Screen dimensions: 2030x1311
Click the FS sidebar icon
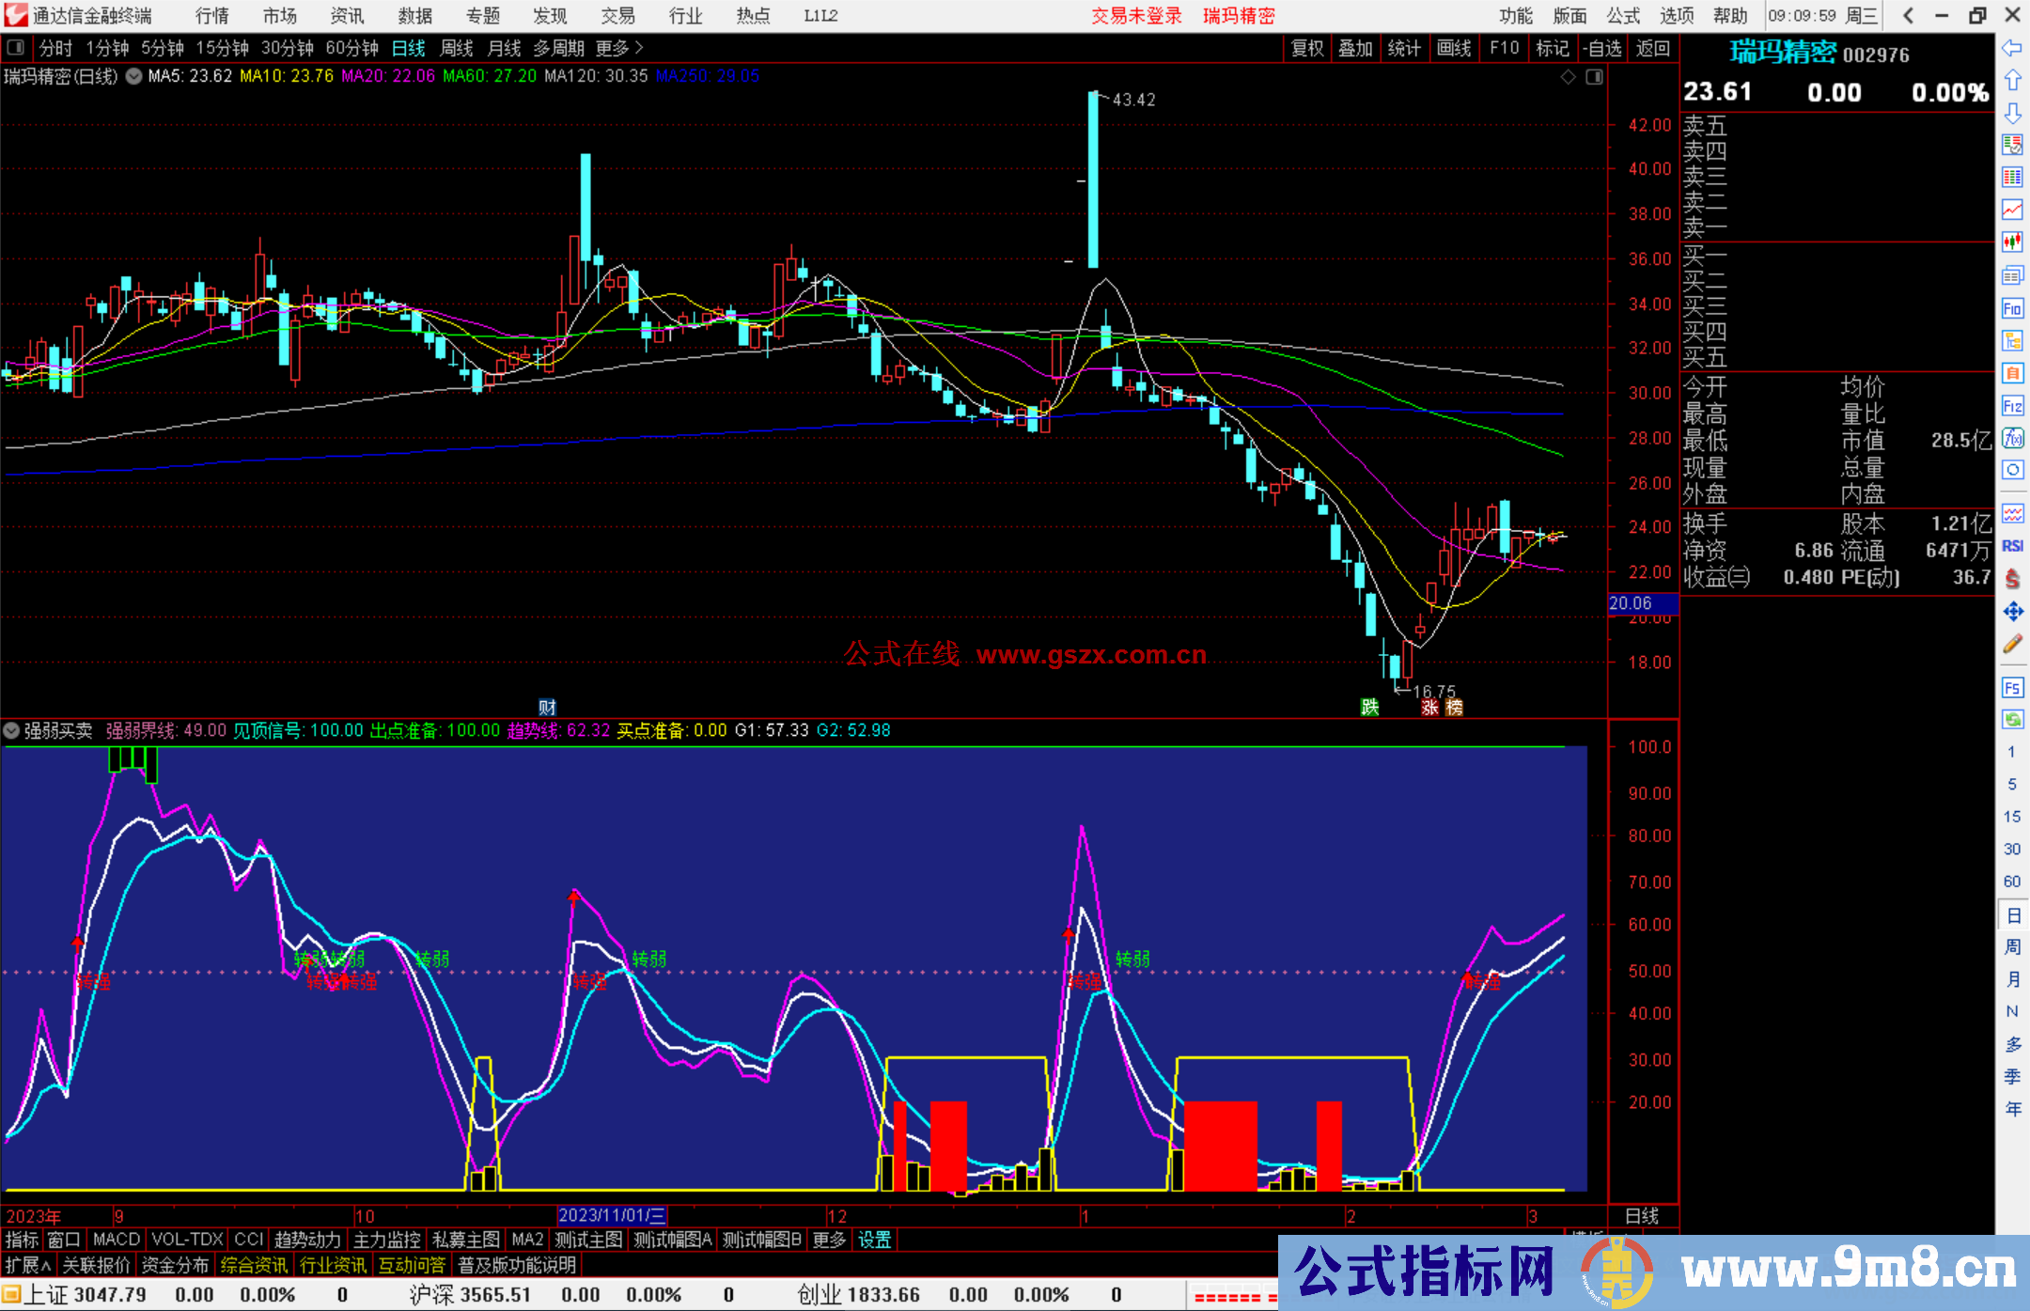tap(2012, 687)
